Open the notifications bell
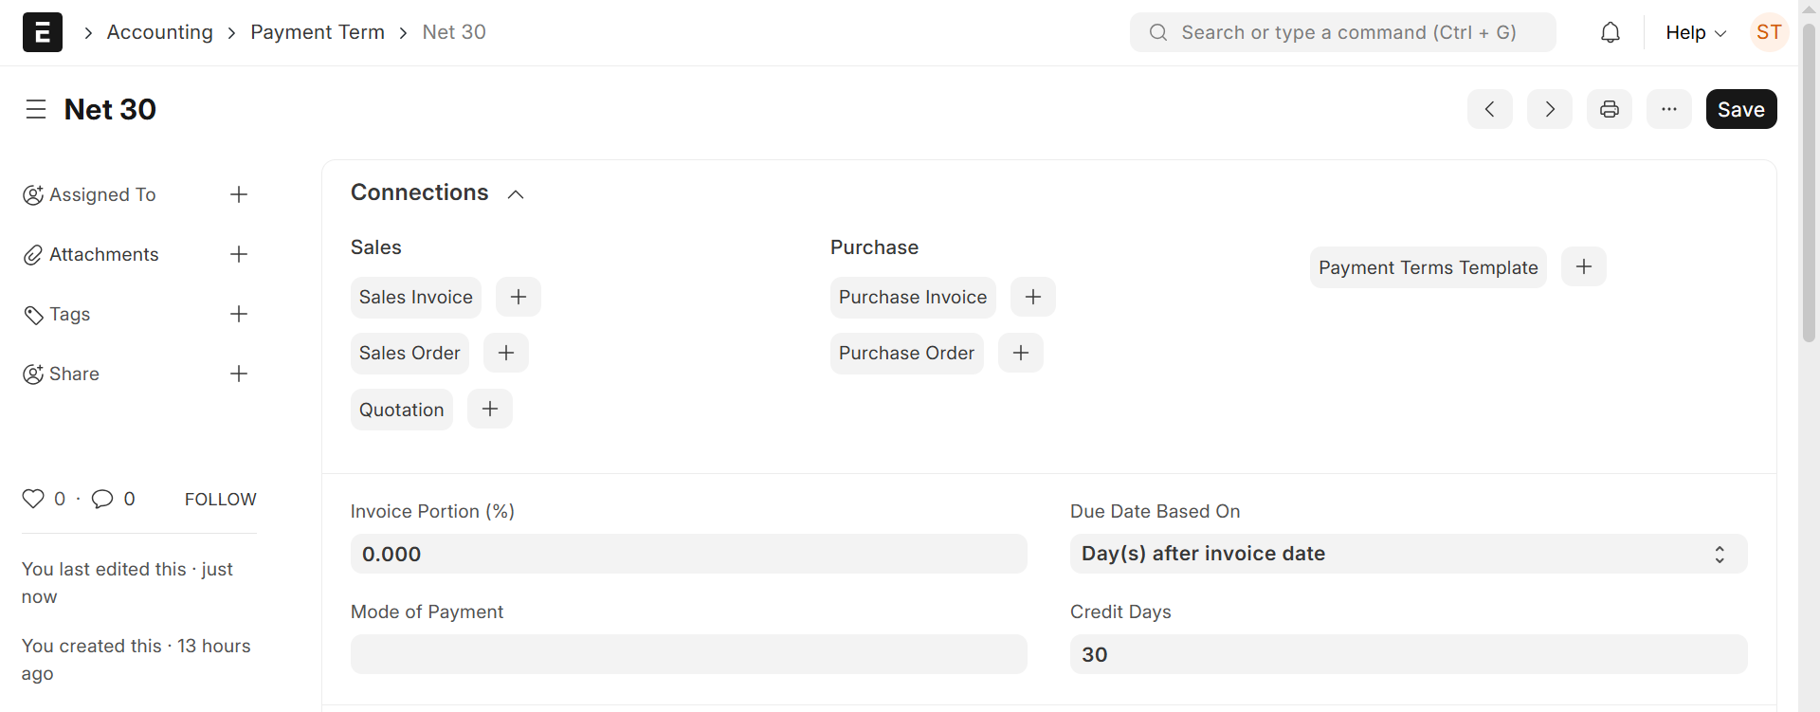This screenshot has width=1820, height=712. (x=1611, y=31)
